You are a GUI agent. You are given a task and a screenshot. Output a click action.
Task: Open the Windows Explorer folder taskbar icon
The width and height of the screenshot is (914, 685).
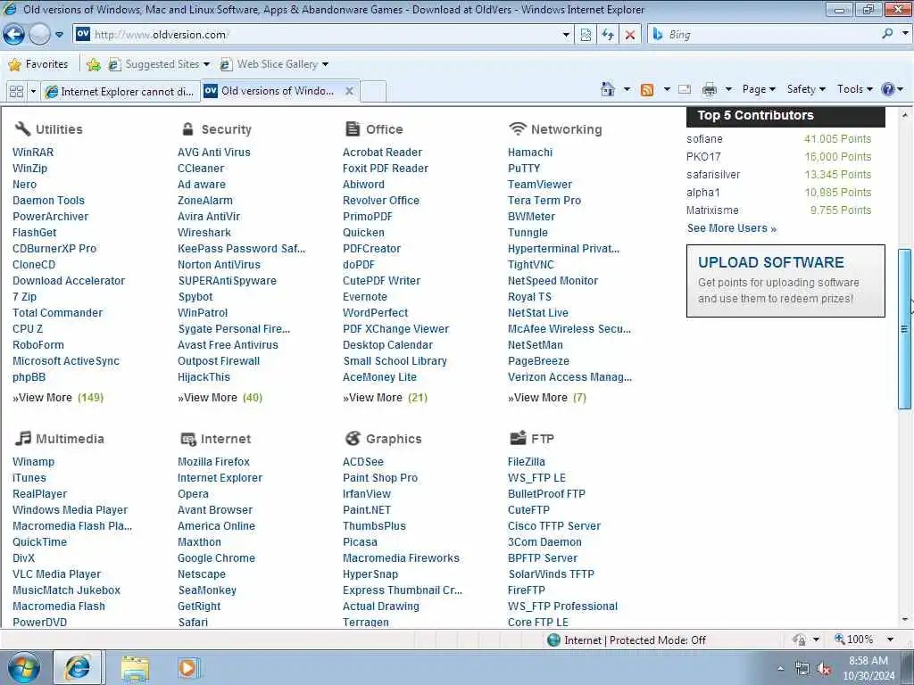click(x=136, y=668)
